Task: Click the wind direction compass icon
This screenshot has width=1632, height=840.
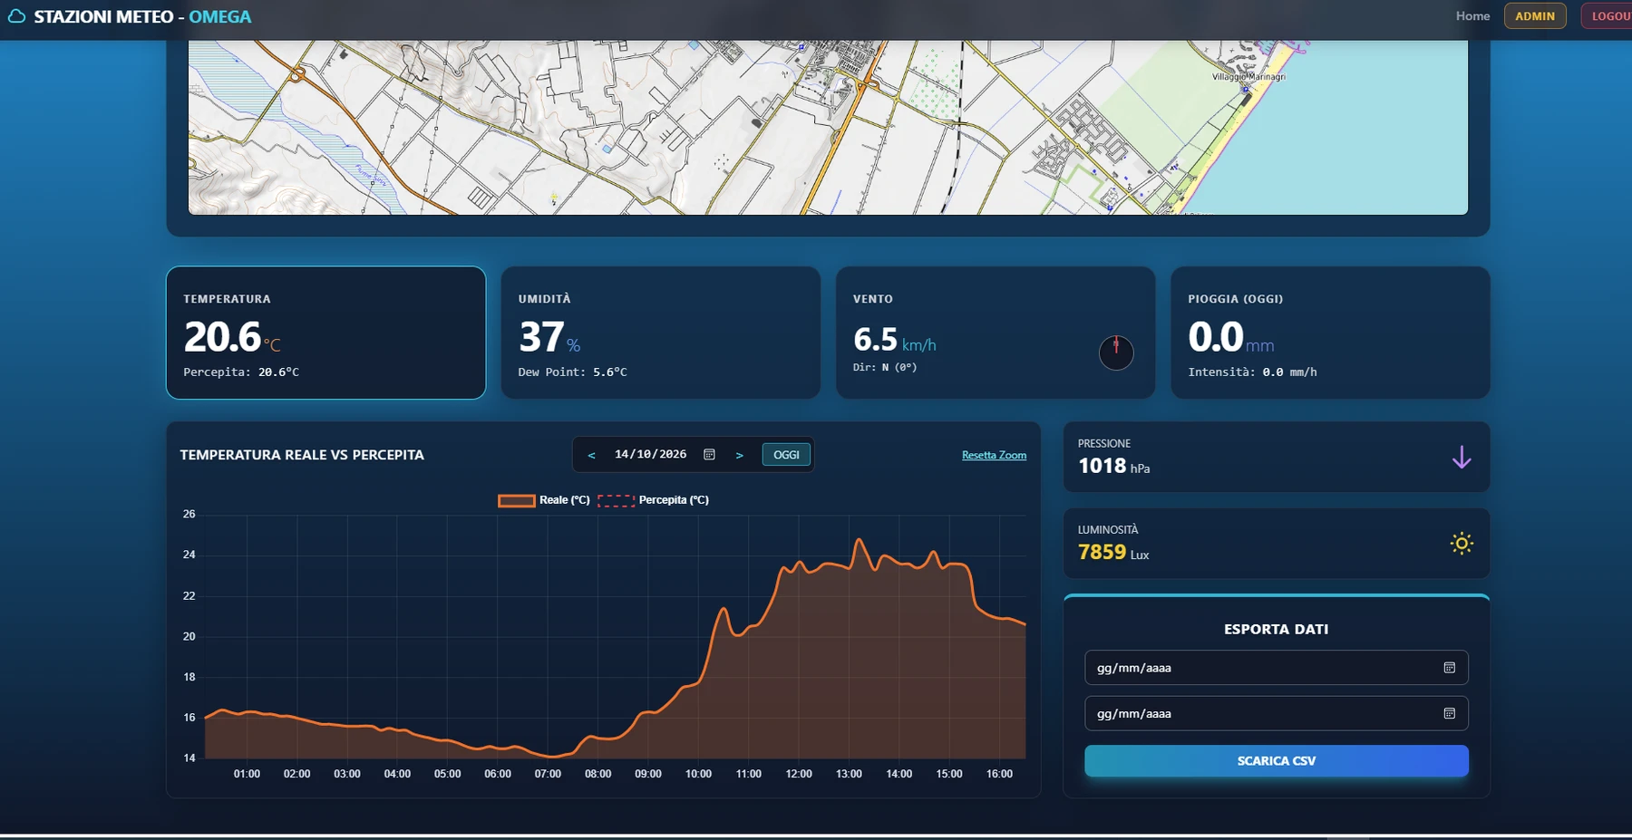Action: tap(1116, 352)
